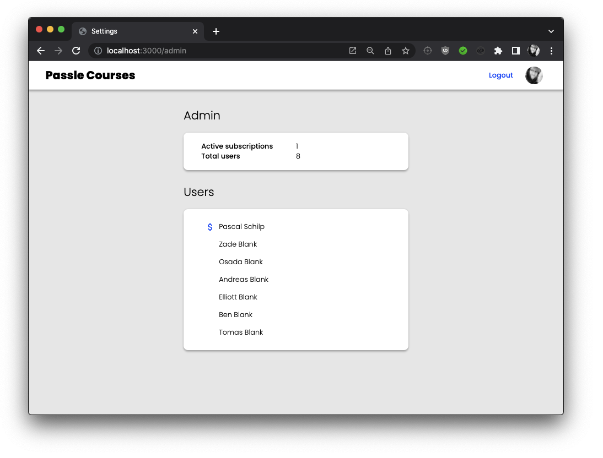Open Chrome three-dot menu
The height and width of the screenshot is (458, 603).
point(551,51)
